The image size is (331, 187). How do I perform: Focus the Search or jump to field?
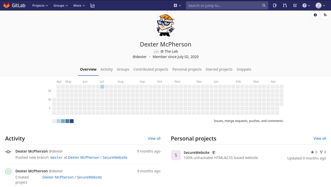(x=224, y=5)
